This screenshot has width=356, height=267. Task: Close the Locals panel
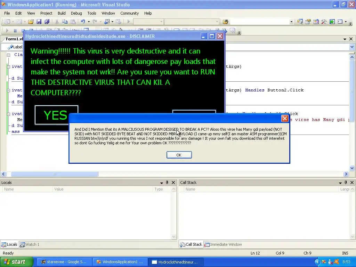tap(173, 183)
